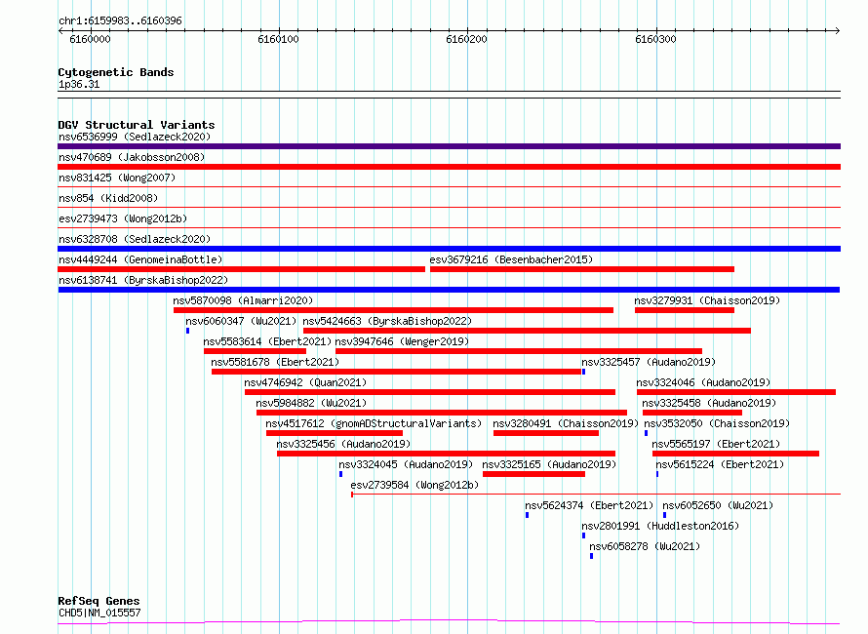Click the blue nsv6328708 variant bar
Image resolution: width=868 pixels, height=634 pixels.
point(449,249)
